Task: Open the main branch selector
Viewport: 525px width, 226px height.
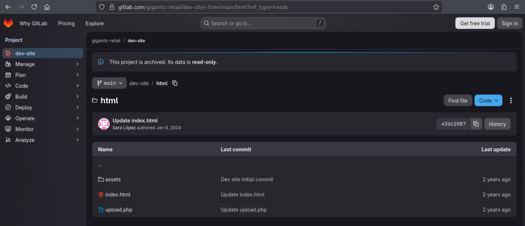Action: point(109,83)
